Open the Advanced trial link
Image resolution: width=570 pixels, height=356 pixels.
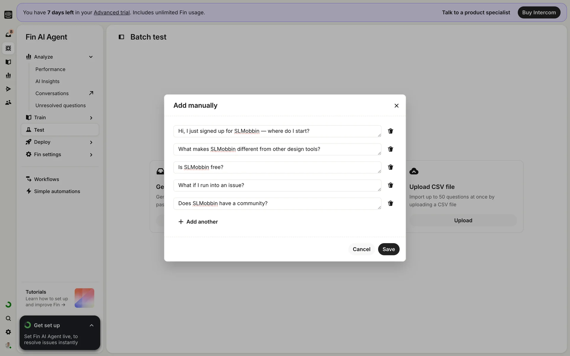tap(112, 12)
